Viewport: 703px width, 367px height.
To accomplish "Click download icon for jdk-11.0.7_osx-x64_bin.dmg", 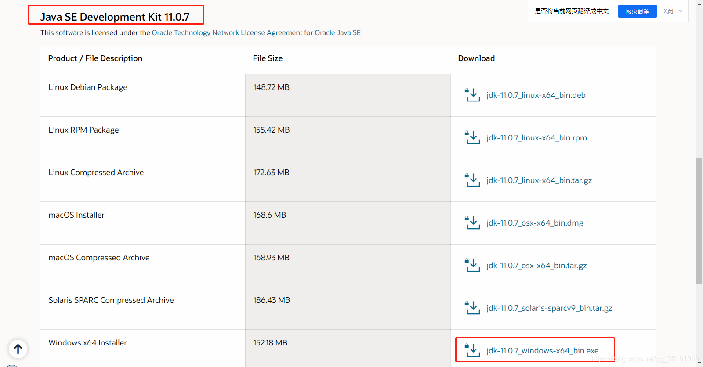I will click(472, 223).
